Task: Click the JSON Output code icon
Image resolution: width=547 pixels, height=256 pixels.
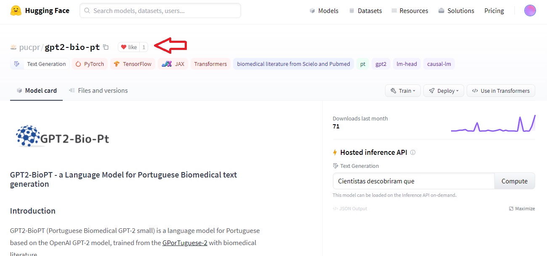Action: click(x=335, y=209)
